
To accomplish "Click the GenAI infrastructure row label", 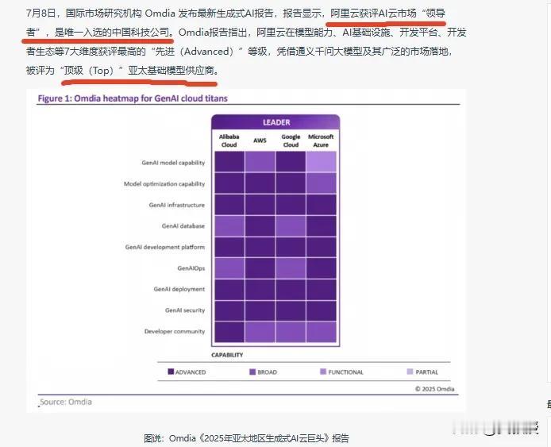I will tap(176, 205).
